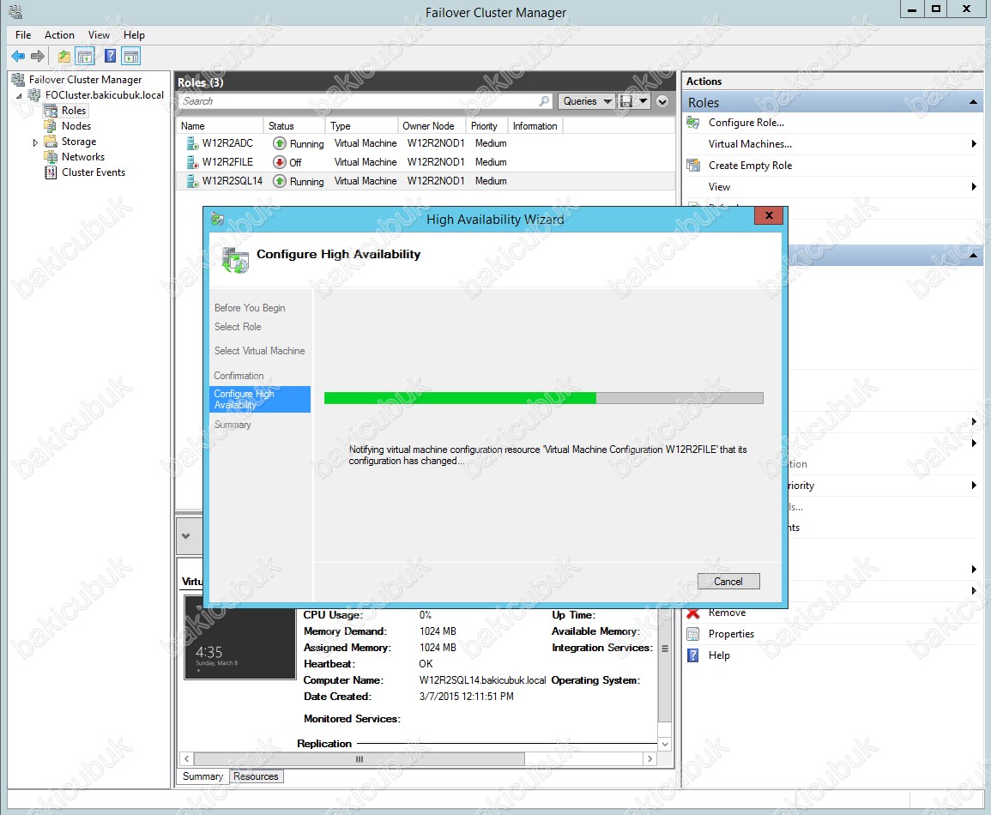Sort roles by the Name column header
This screenshot has height=815, width=991.
pos(220,126)
